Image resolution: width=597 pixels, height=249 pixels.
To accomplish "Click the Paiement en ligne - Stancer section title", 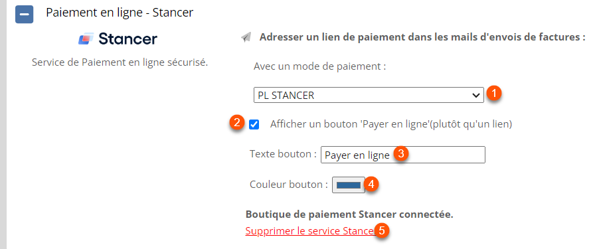I will pyautogui.click(x=120, y=13).
